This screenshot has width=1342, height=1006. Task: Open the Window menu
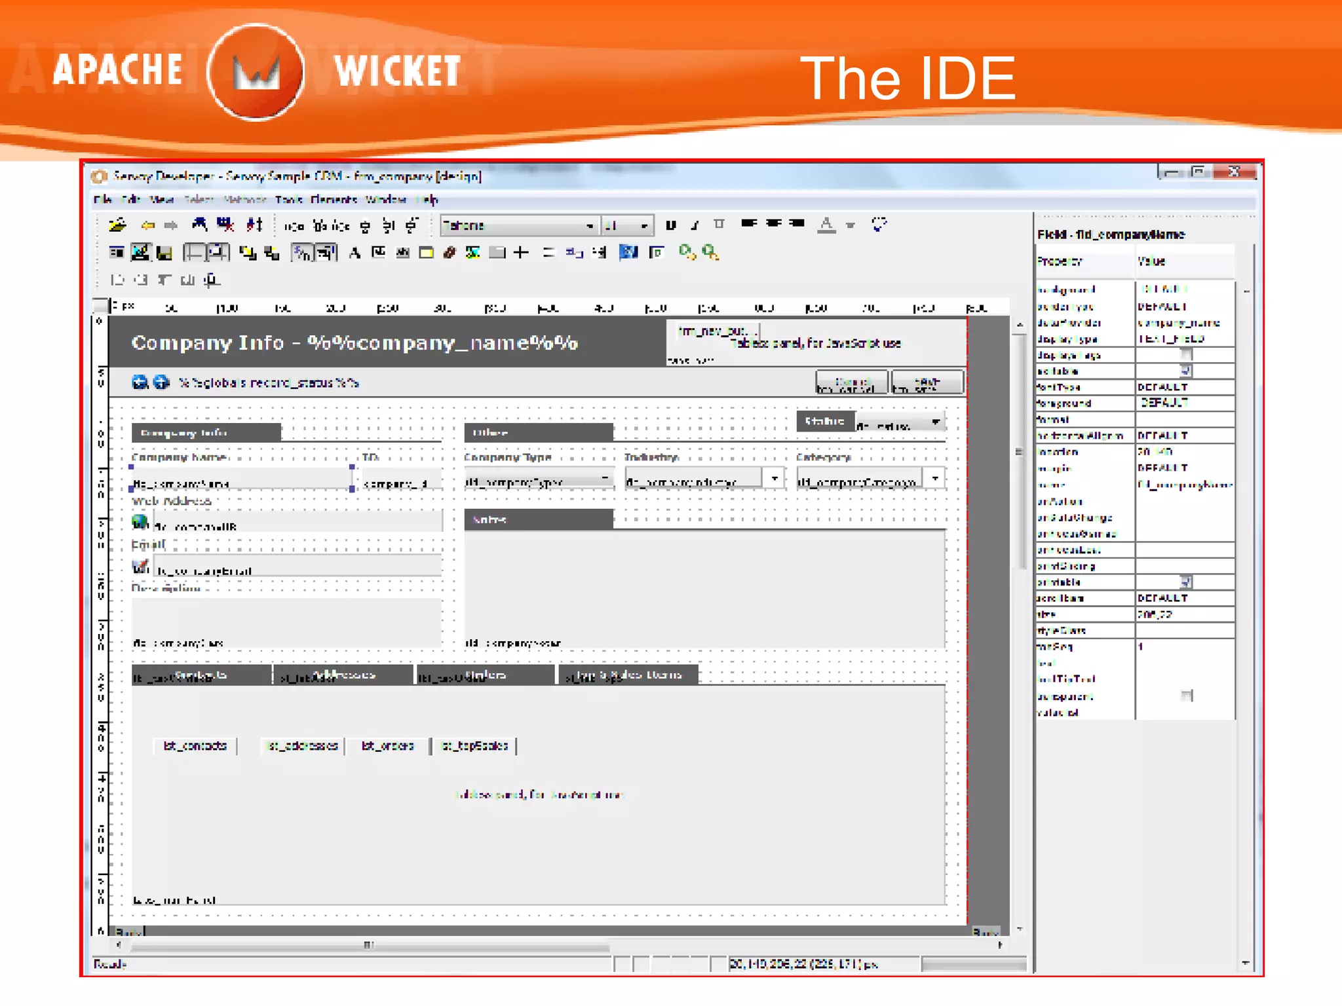pos(386,199)
